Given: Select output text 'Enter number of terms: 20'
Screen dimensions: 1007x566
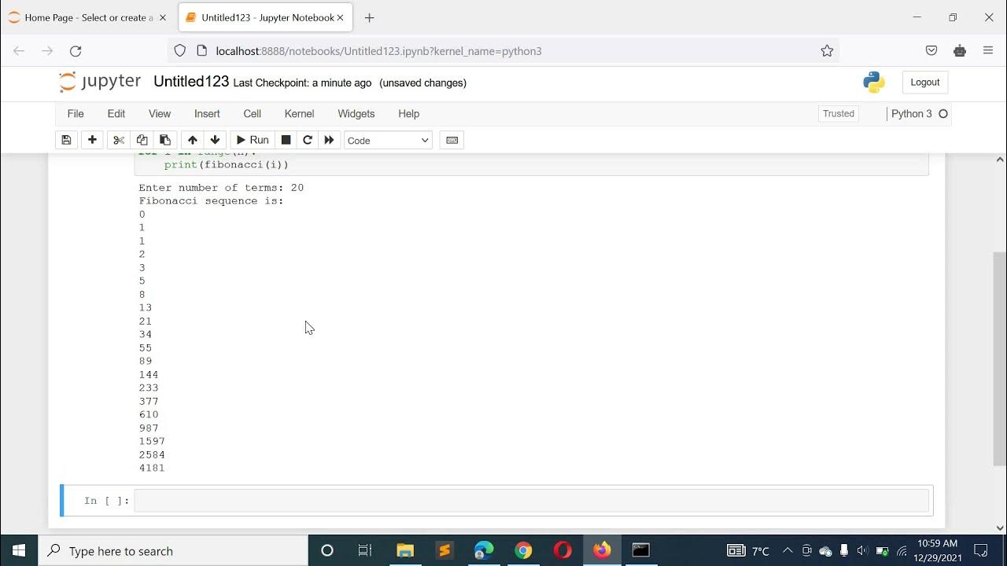Looking at the screenshot, I should (x=221, y=188).
